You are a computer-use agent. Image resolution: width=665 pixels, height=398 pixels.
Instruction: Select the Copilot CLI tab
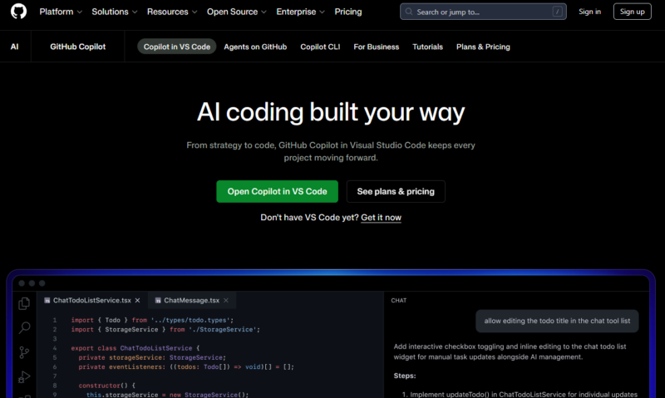pos(320,47)
